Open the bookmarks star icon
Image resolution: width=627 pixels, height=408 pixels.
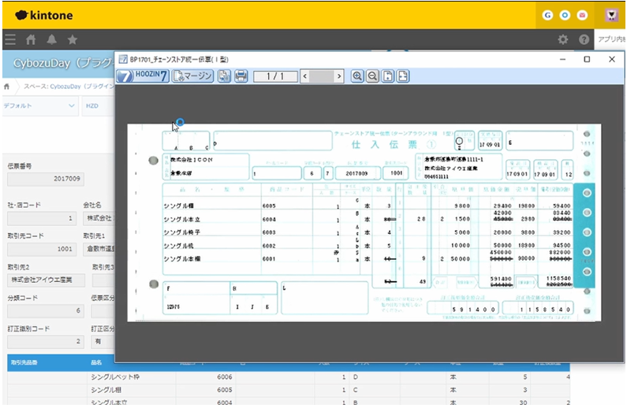coord(73,39)
